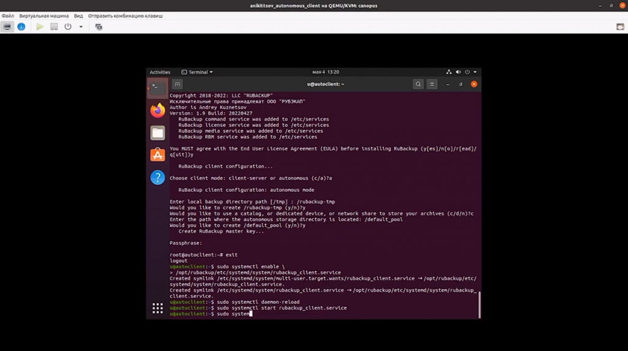
Task: Click 'RuBackup client configuration: autonomous mode' text
Action: click(x=247, y=190)
